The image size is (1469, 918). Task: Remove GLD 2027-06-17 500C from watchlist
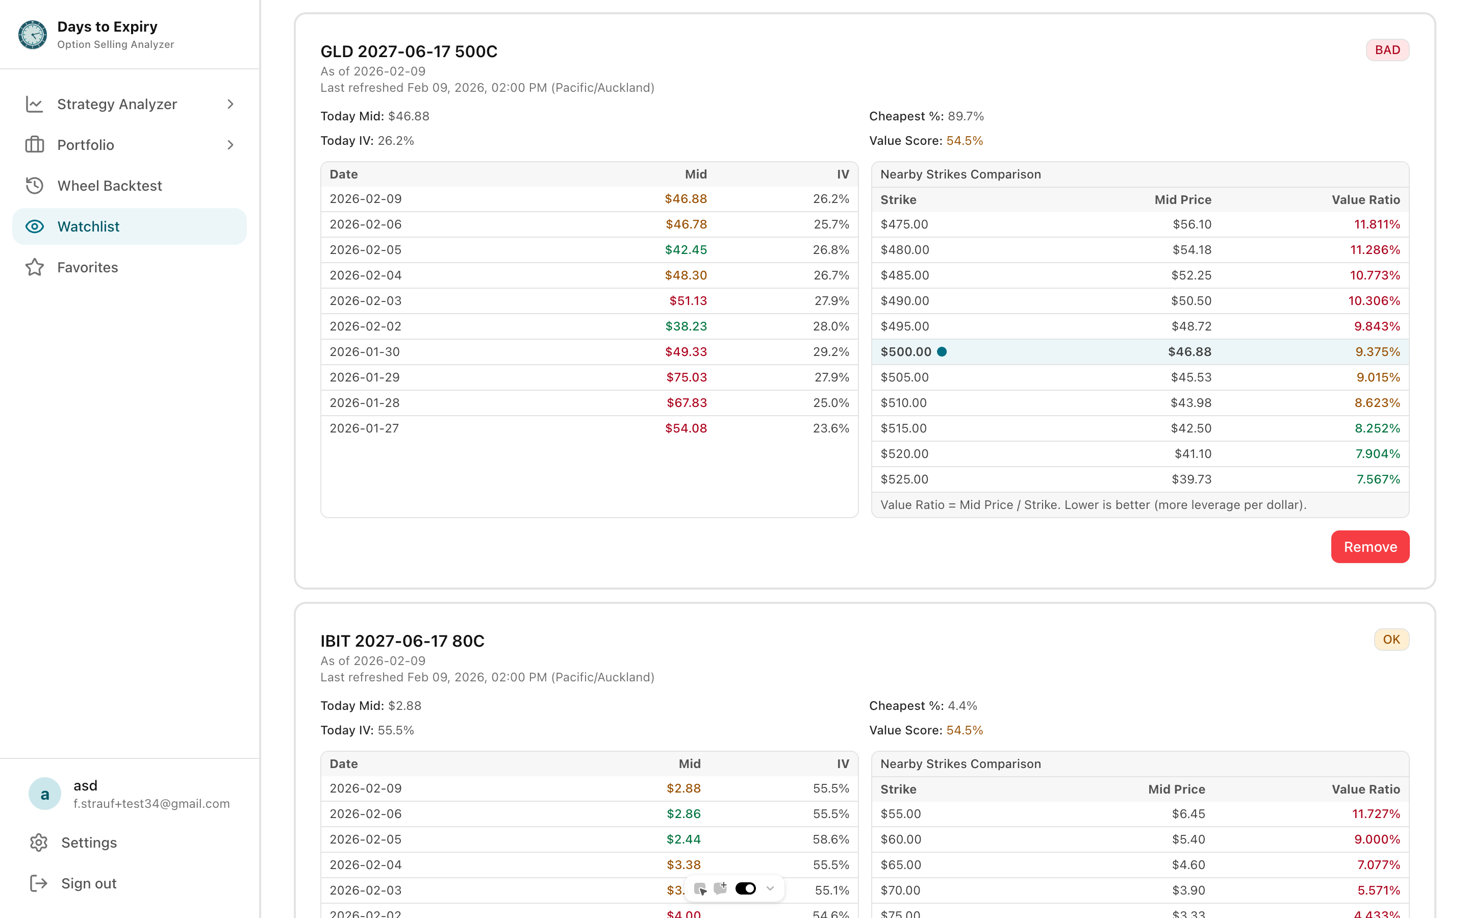[1370, 546]
